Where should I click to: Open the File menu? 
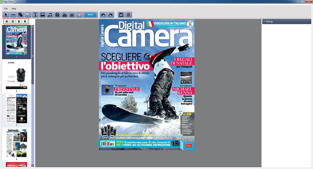click(6, 9)
